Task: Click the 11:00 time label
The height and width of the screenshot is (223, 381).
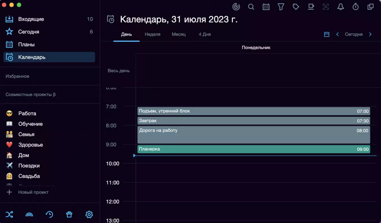Action: [112, 182]
